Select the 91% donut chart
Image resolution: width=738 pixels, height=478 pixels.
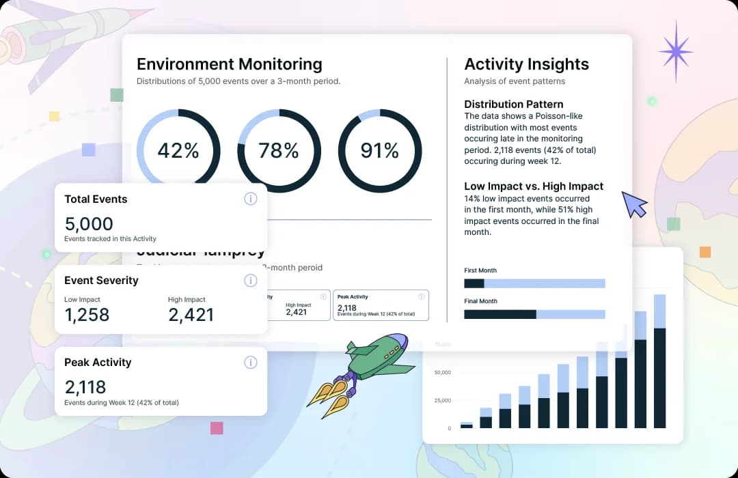(379, 150)
